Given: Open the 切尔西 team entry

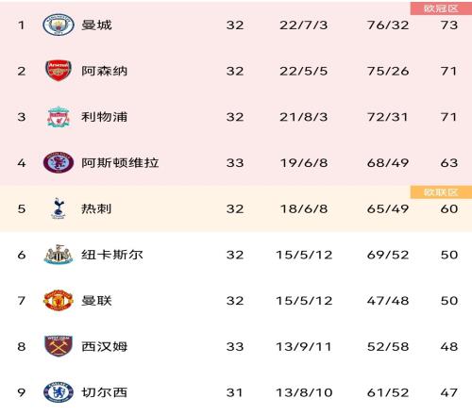Looking at the screenshot, I should click(104, 392).
